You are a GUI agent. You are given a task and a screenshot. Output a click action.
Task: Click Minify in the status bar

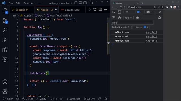click(x=41, y=99)
